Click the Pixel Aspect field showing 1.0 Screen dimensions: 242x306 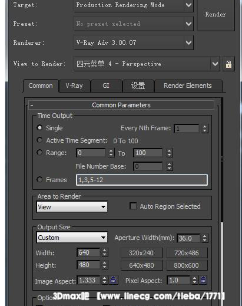coord(178,280)
